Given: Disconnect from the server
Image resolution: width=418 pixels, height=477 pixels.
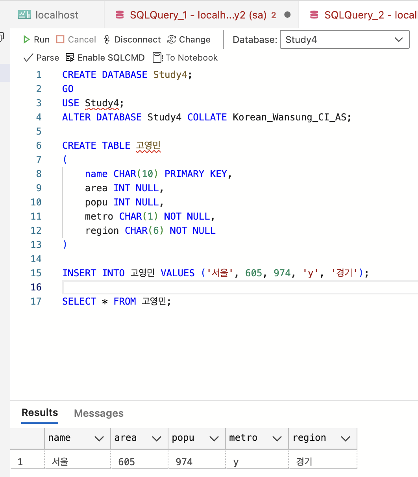Looking at the screenshot, I should pos(132,39).
